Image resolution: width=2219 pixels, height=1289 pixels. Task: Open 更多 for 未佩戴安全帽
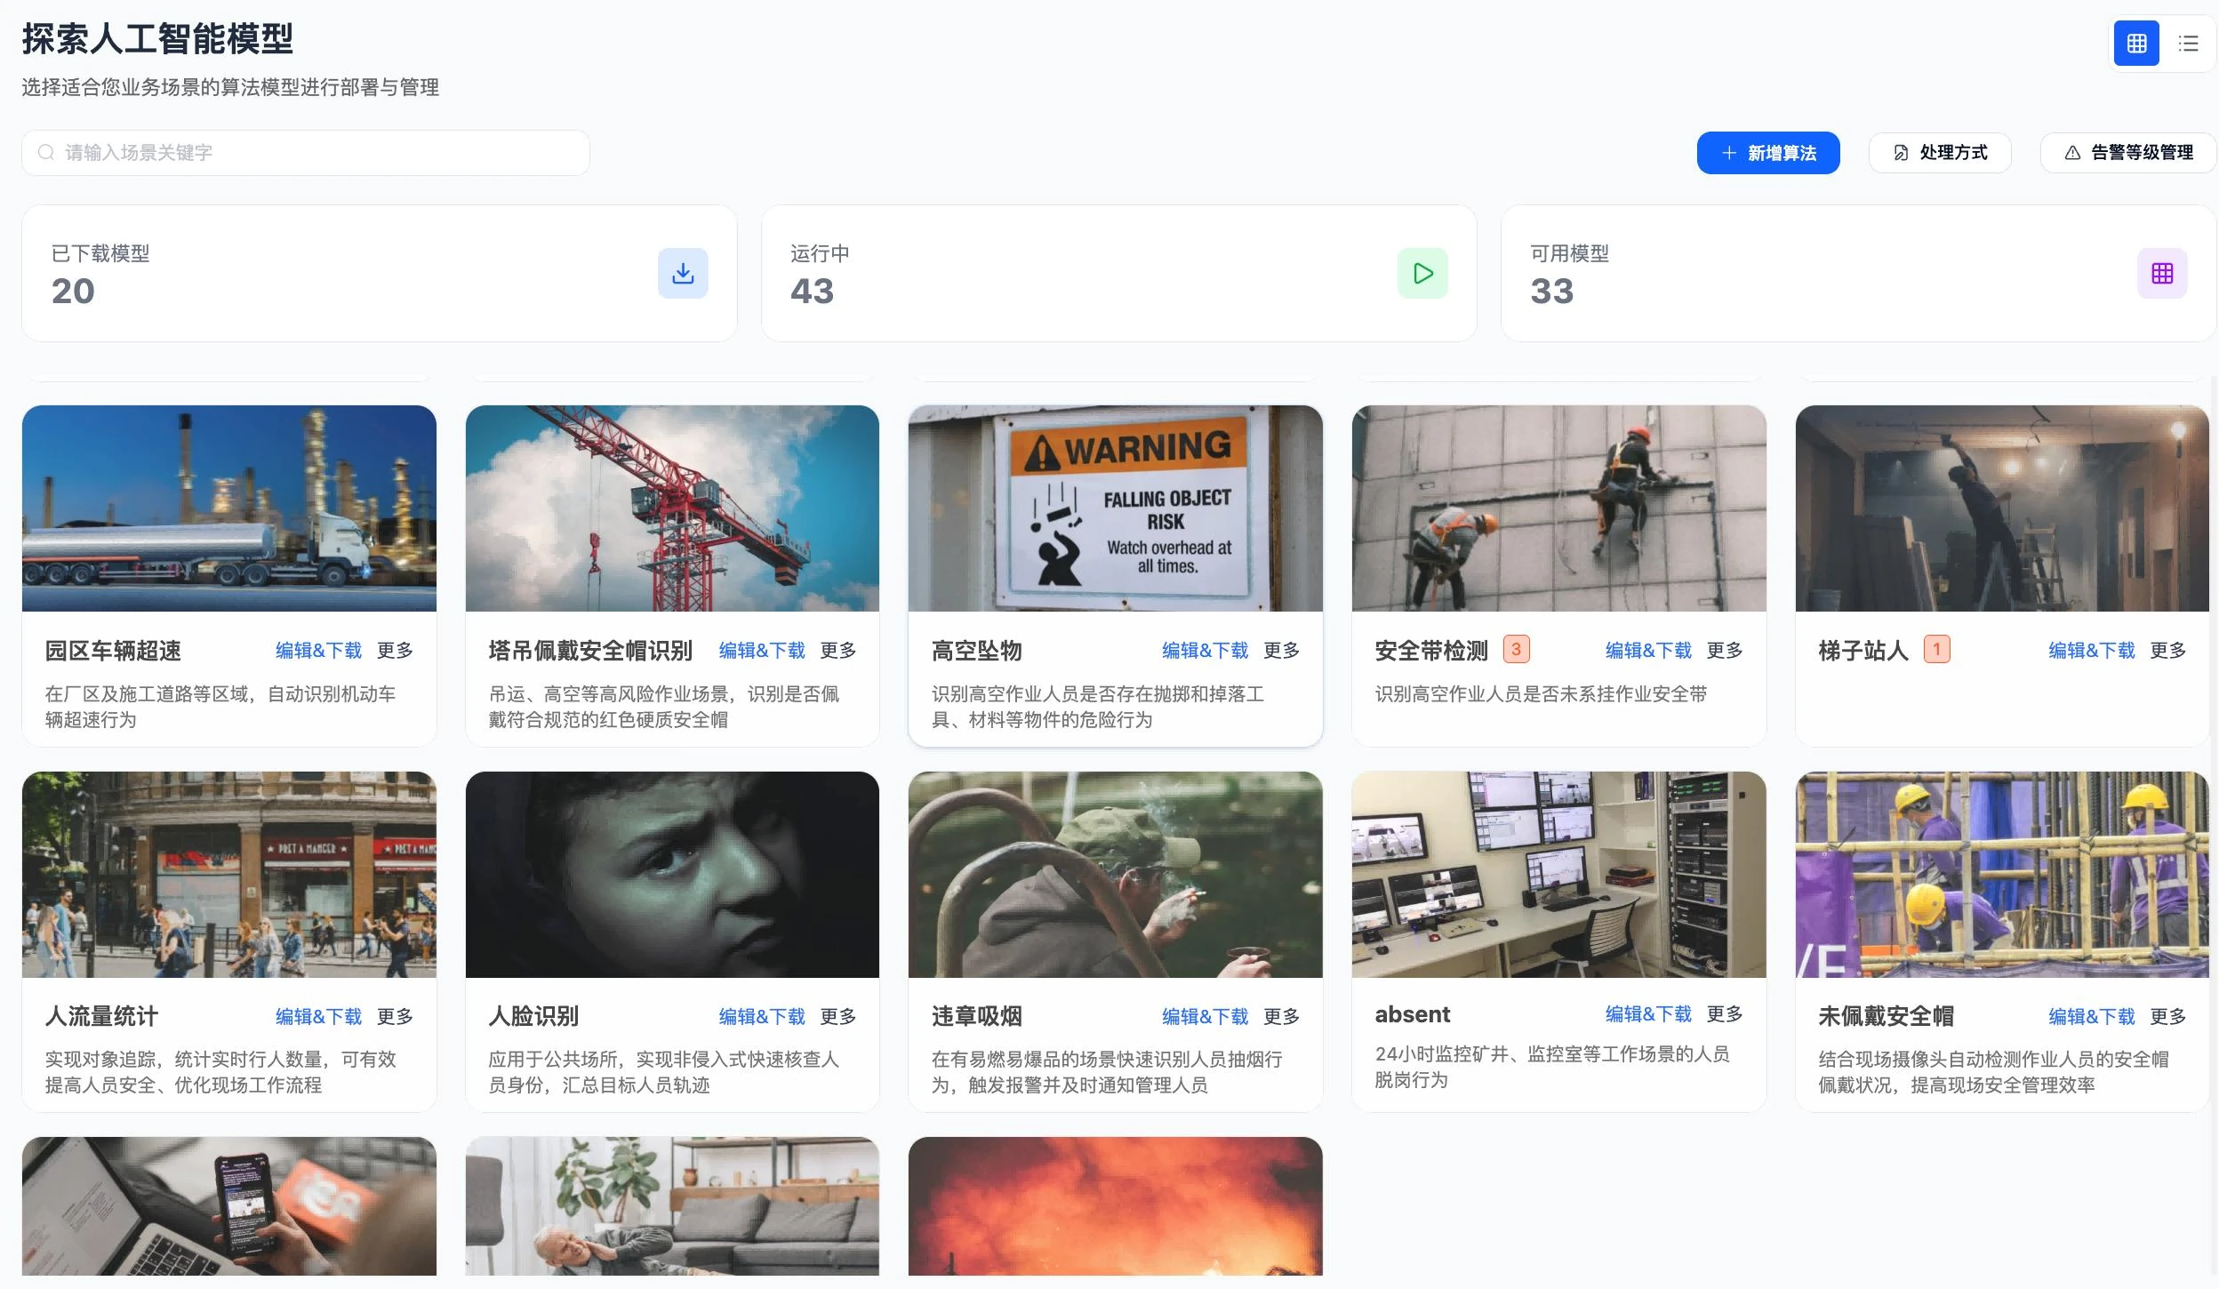[x=2167, y=1016]
